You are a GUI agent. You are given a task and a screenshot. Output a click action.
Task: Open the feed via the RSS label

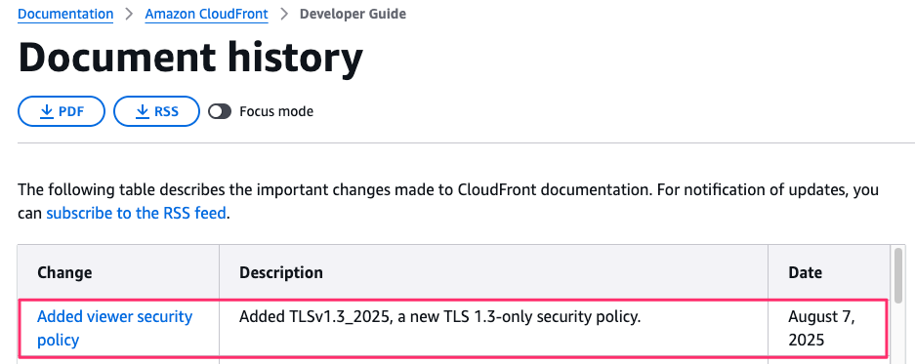166,111
